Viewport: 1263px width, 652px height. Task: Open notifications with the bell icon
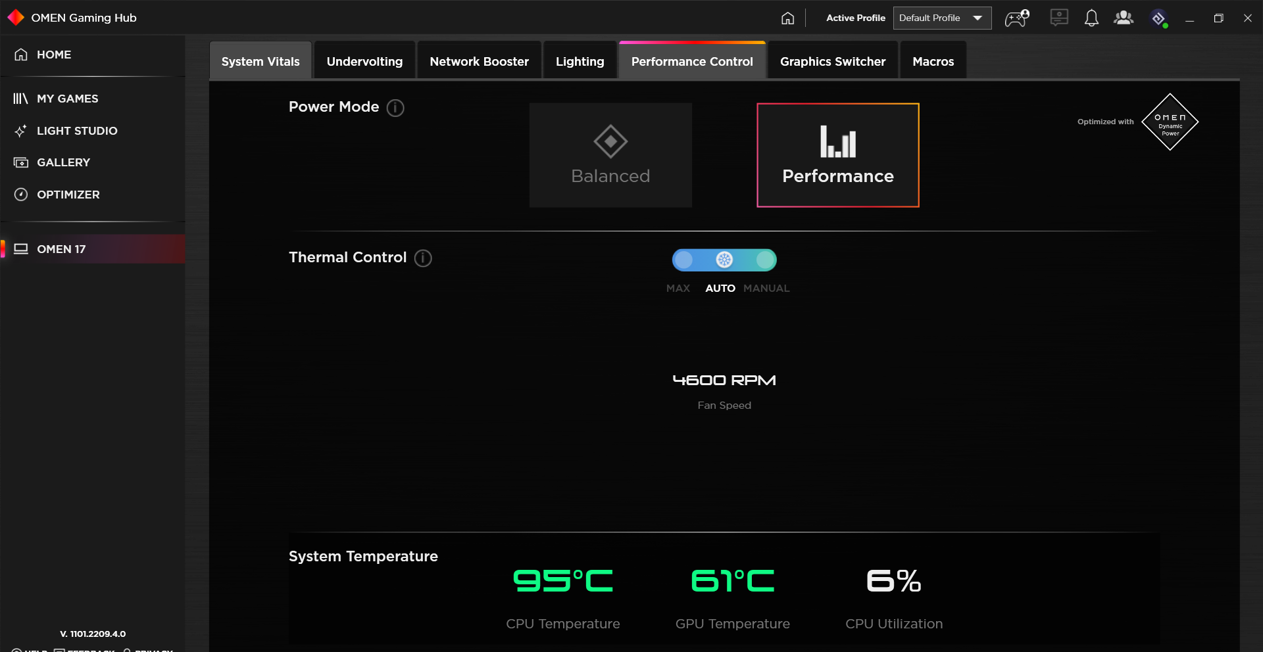coord(1091,18)
